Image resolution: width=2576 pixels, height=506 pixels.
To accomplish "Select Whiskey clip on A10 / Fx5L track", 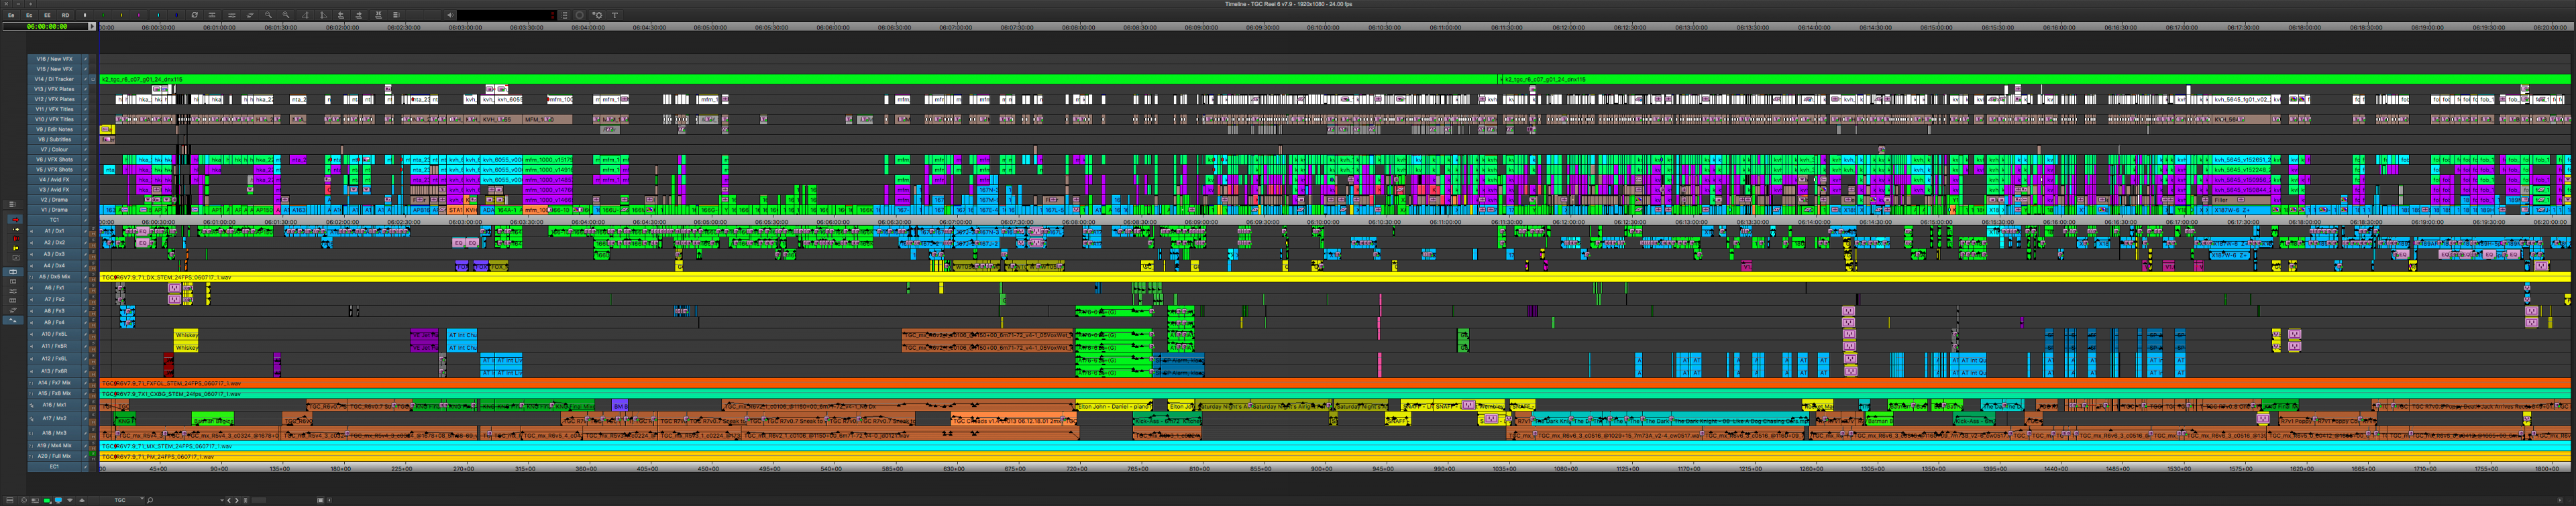I will tap(186, 334).
